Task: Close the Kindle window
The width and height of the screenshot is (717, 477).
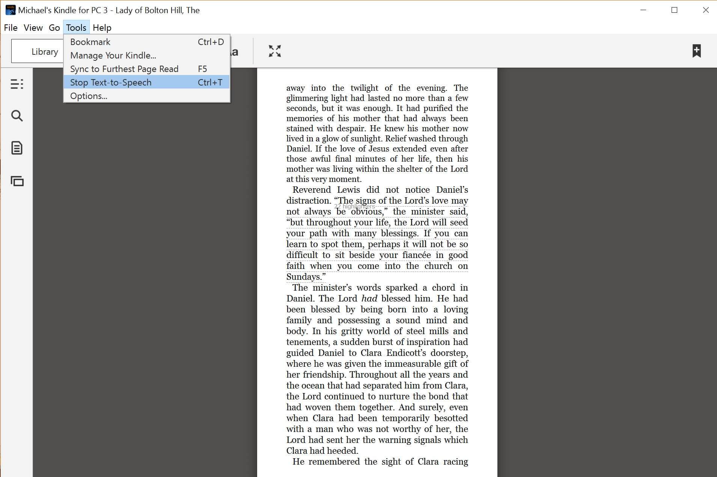Action: pyautogui.click(x=706, y=10)
